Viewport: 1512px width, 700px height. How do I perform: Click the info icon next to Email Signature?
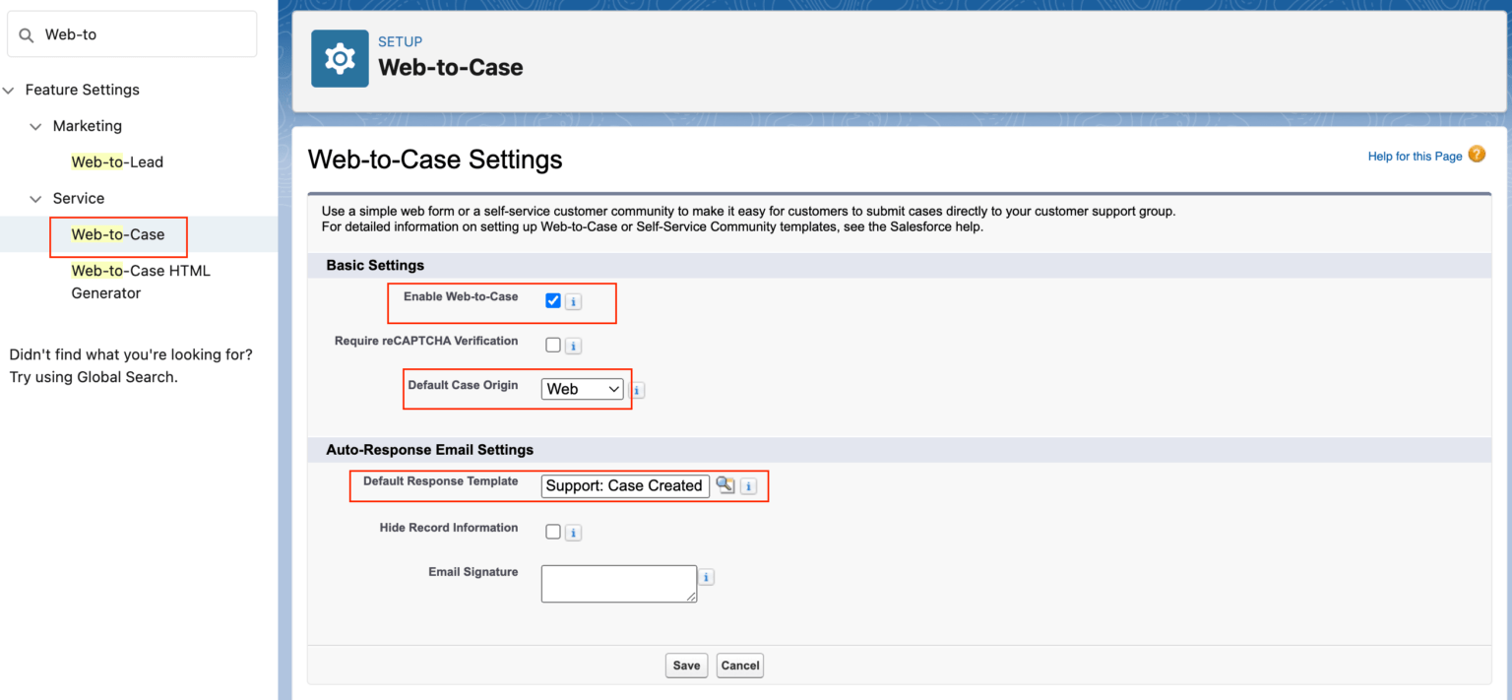click(x=706, y=576)
